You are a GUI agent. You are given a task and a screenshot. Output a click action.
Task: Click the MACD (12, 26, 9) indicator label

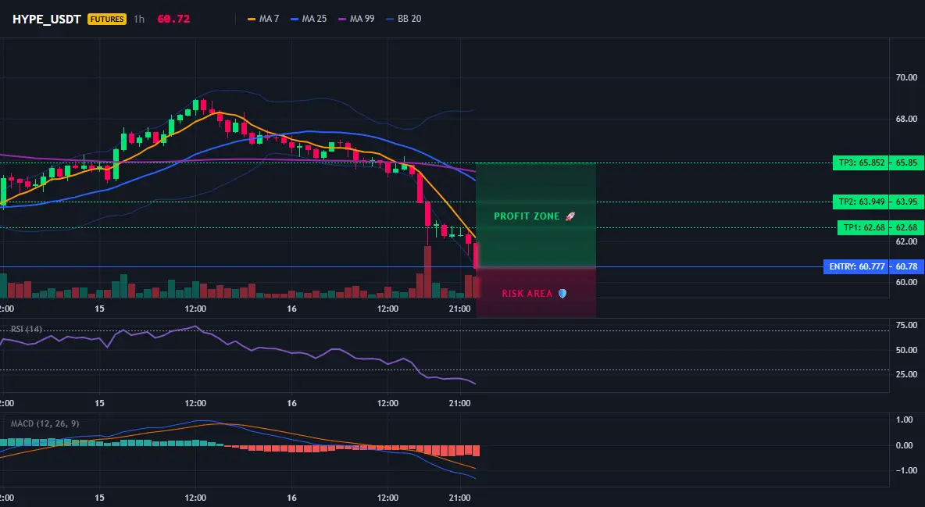(x=45, y=423)
